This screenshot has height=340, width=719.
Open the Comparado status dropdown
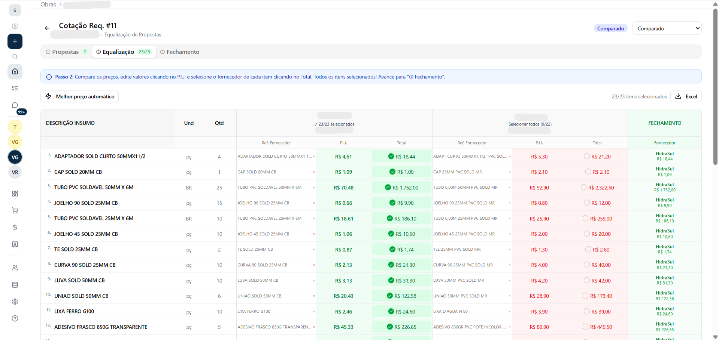point(667,28)
